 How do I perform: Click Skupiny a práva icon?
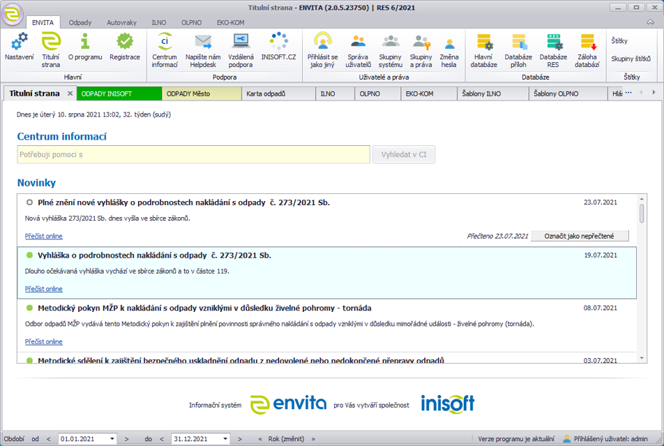pyautogui.click(x=421, y=42)
